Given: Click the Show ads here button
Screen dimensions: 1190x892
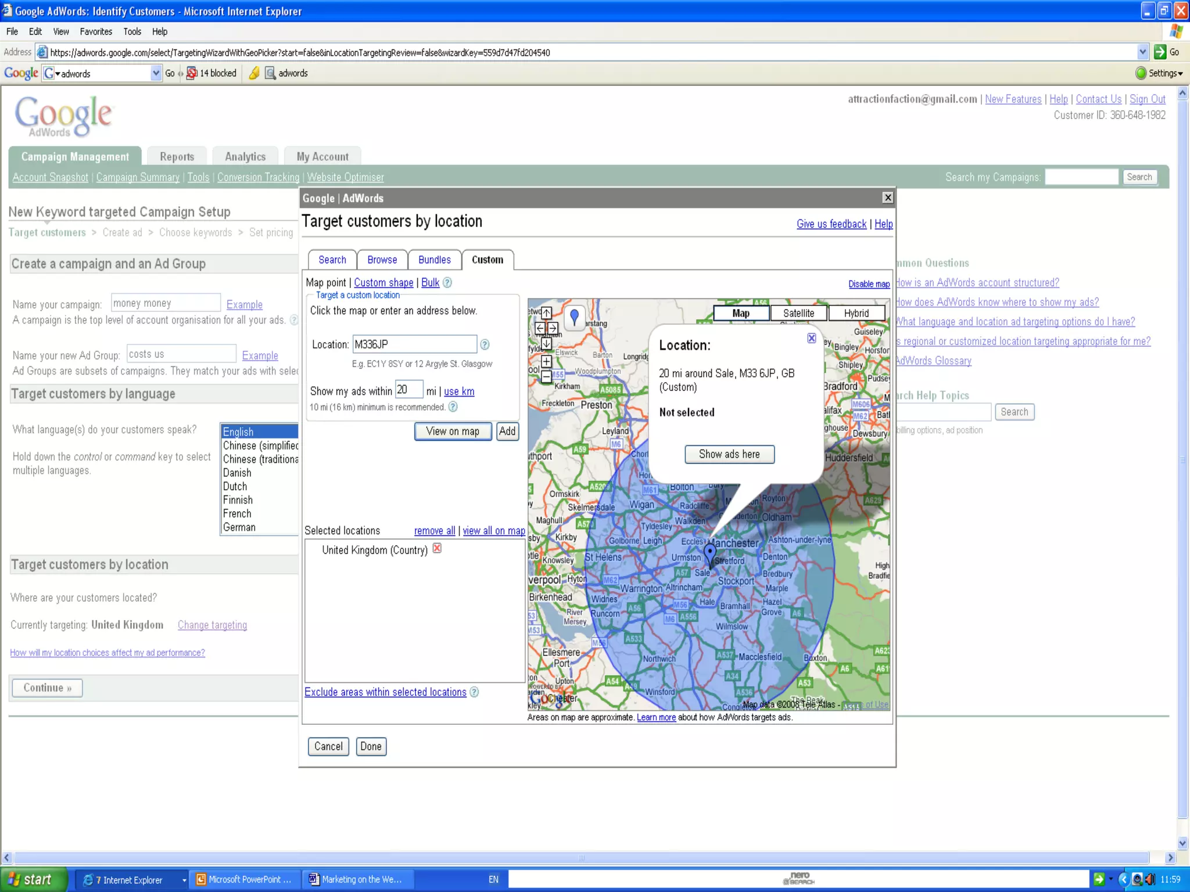Looking at the screenshot, I should pyautogui.click(x=729, y=454).
